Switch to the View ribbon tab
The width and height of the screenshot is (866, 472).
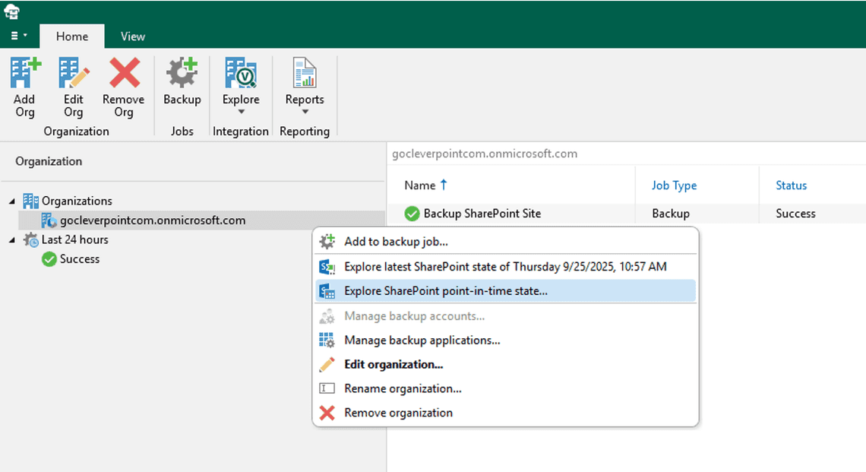[132, 36]
